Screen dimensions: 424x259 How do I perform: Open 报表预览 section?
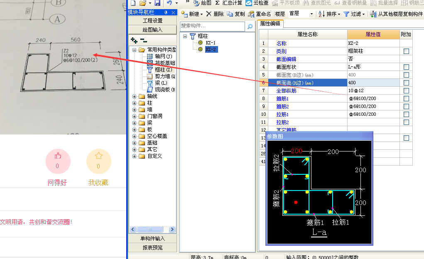[x=152, y=248]
